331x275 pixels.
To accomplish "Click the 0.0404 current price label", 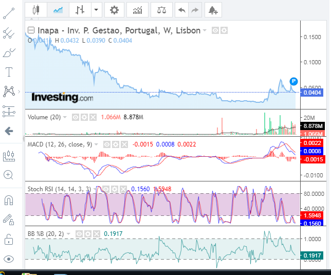I will [312, 93].
